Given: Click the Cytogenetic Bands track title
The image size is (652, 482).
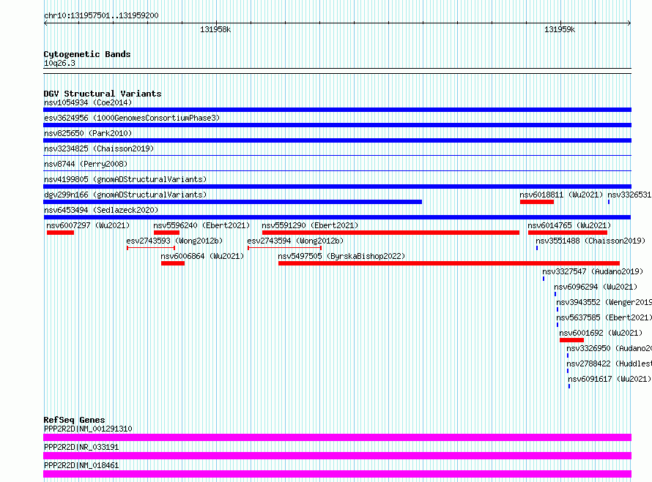Looking at the screenshot, I should click(87, 54).
